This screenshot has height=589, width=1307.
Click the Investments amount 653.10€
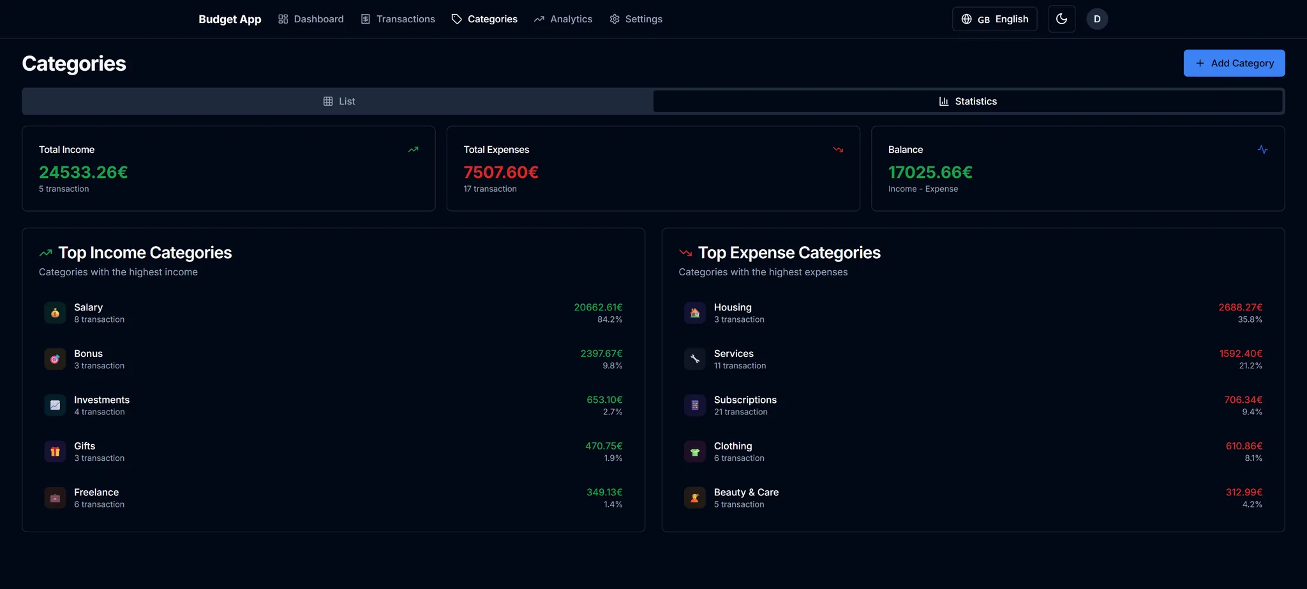tap(604, 400)
